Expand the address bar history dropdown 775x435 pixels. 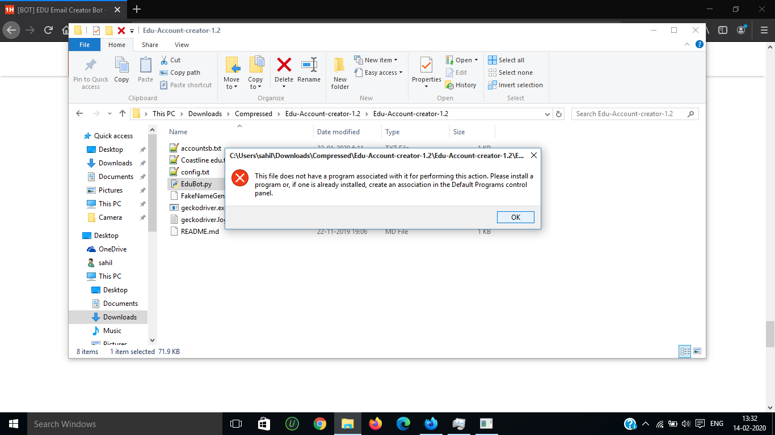click(547, 114)
